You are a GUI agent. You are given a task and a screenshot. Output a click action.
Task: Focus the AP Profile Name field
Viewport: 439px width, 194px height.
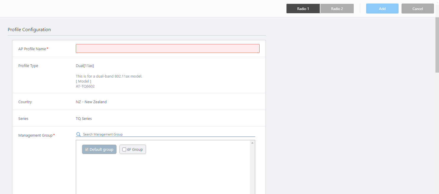(x=168, y=48)
